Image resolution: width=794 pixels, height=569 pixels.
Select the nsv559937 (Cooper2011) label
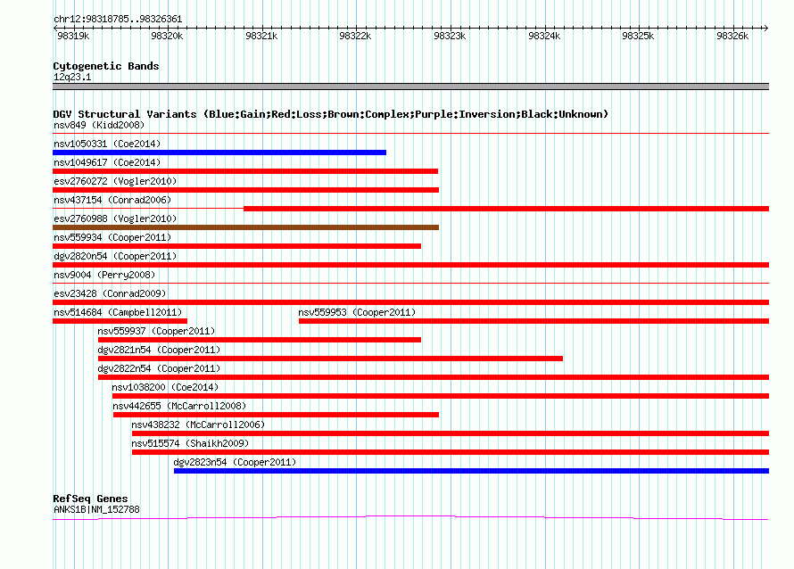pyautogui.click(x=156, y=331)
